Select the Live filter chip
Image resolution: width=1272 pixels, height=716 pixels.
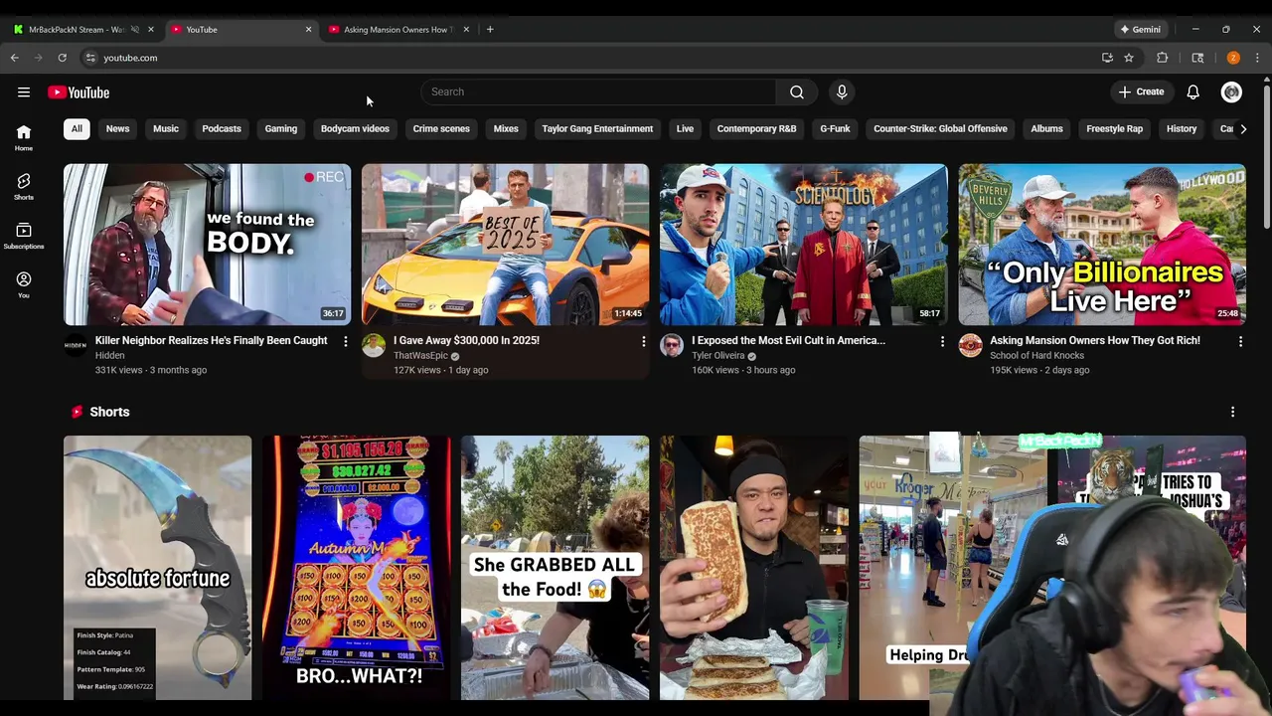tap(685, 128)
